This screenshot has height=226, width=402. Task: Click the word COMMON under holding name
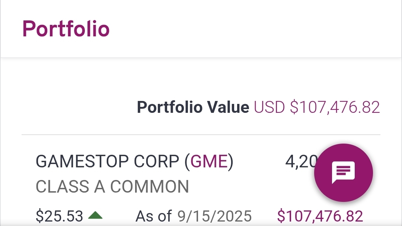tap(150, 186)
